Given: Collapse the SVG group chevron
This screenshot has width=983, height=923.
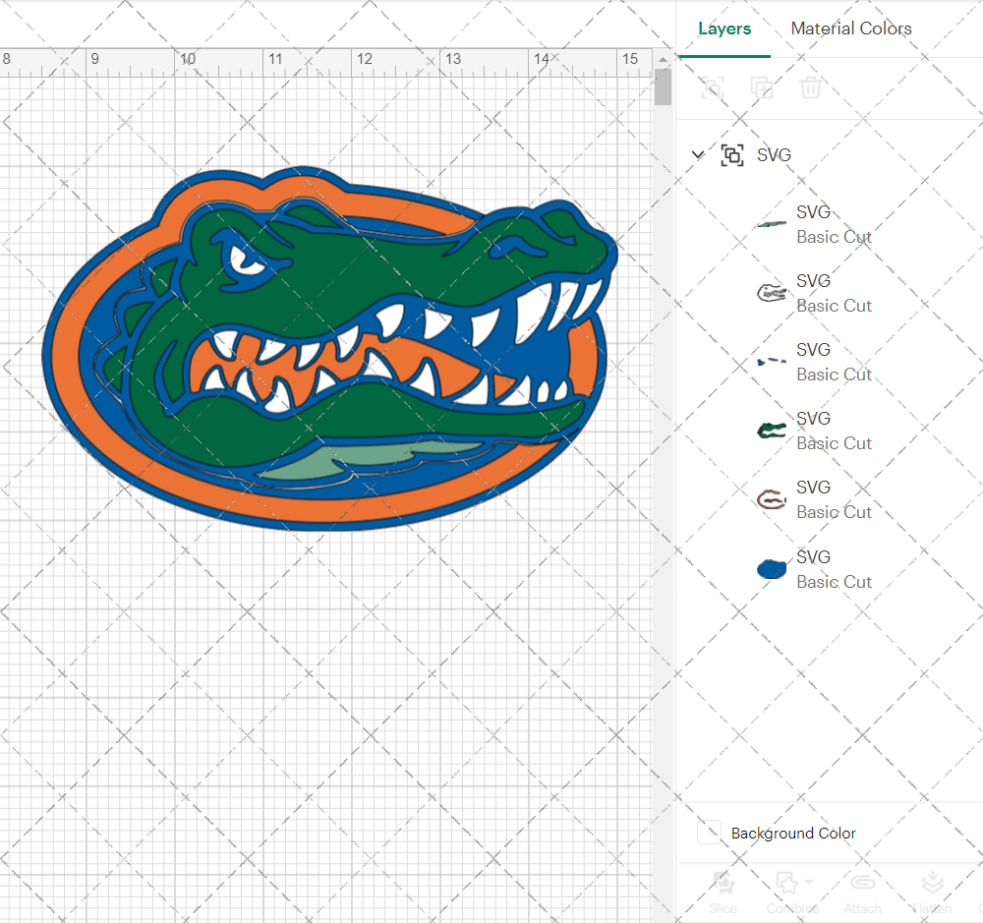Looking at the screenshot, I should (x=698, y=154).
